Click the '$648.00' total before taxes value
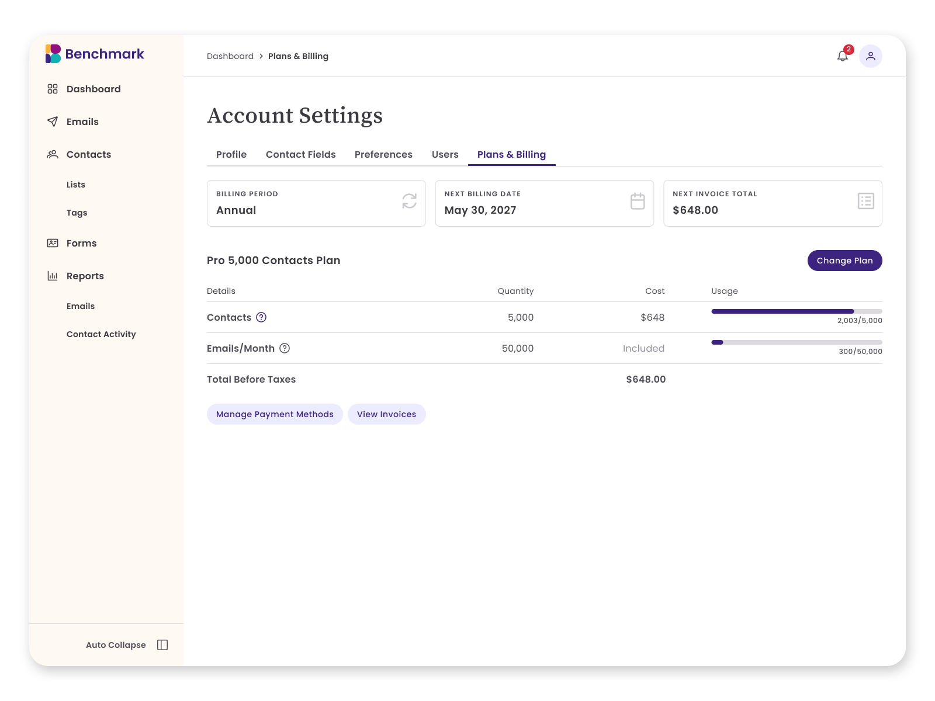 646,379
